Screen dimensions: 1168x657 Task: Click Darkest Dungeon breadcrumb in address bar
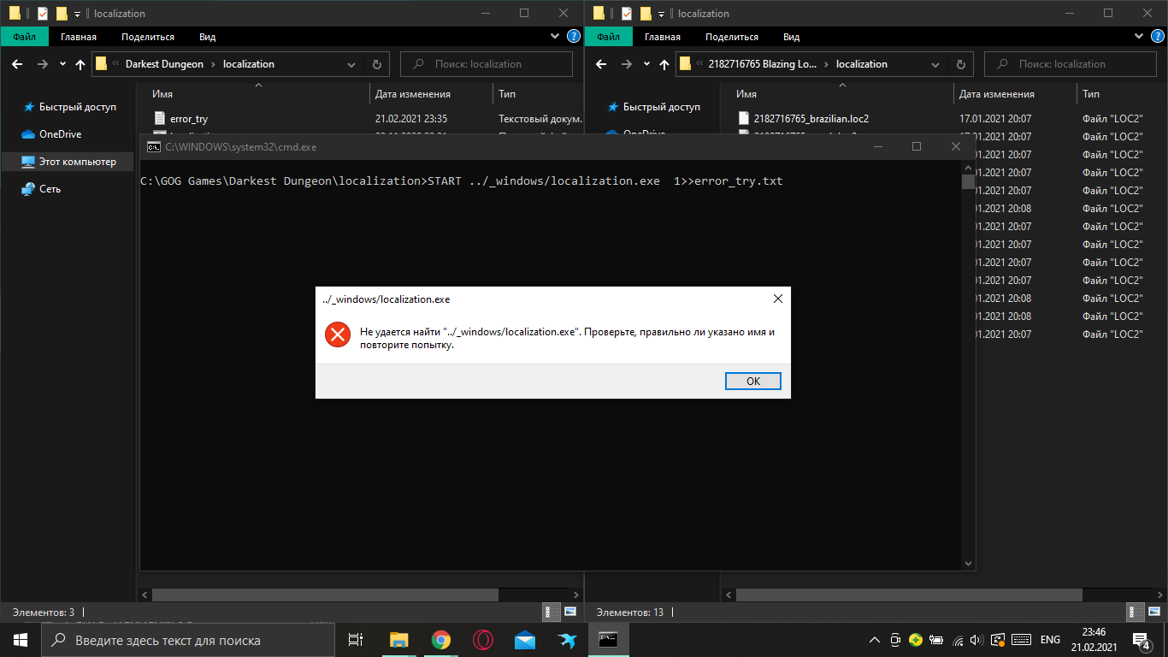164,64
